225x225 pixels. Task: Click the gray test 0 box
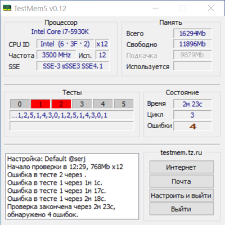point(20,104)
